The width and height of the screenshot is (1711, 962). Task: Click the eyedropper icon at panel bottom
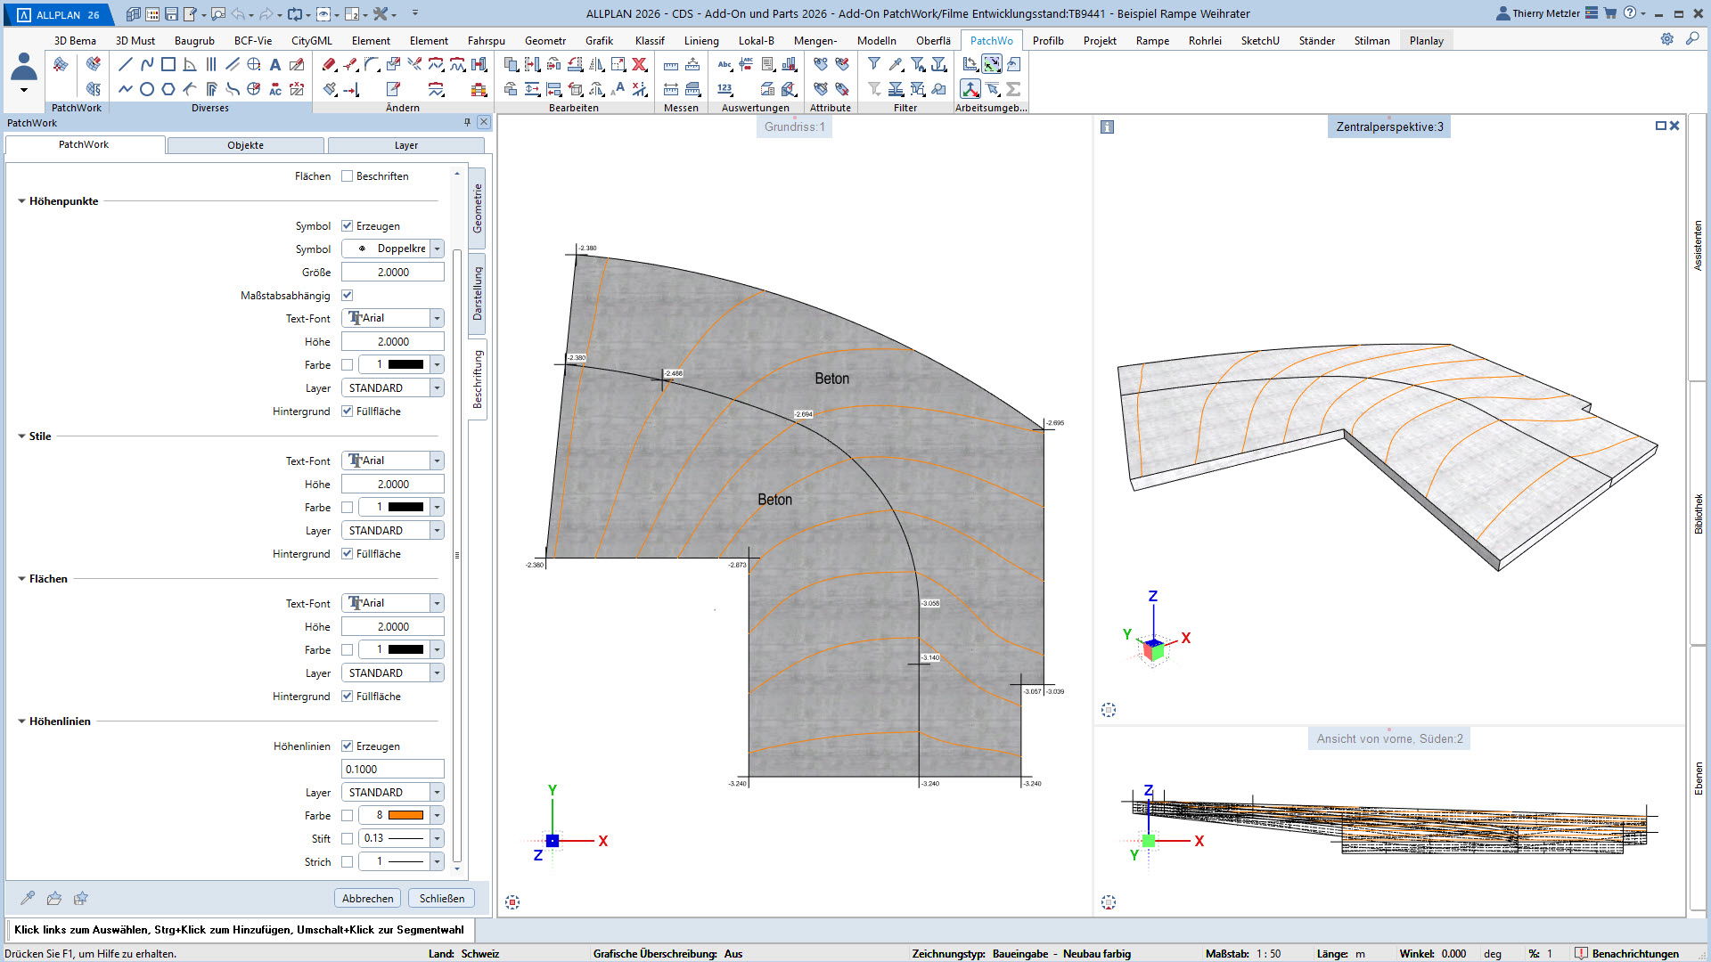point(28,898)
